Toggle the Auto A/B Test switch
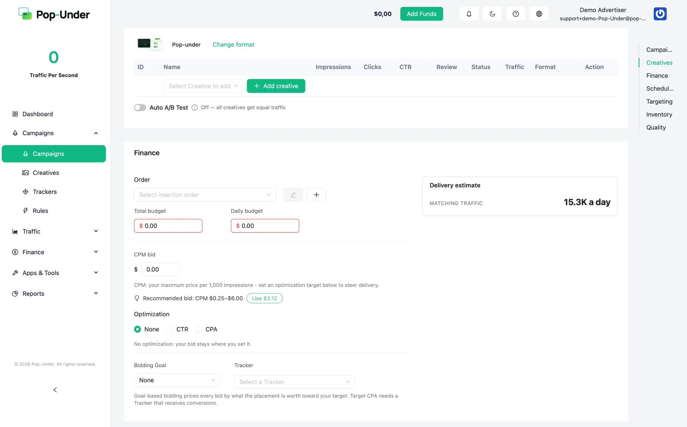The width and height of the screenshot is (687, 427). 140,107
